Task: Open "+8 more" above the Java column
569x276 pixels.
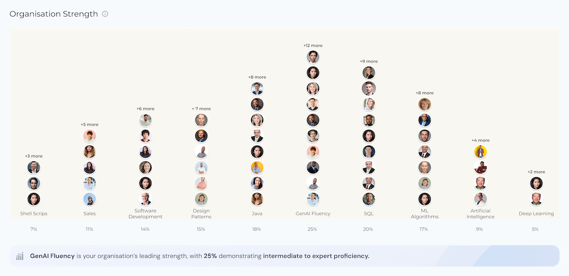Action: (257, 77)
